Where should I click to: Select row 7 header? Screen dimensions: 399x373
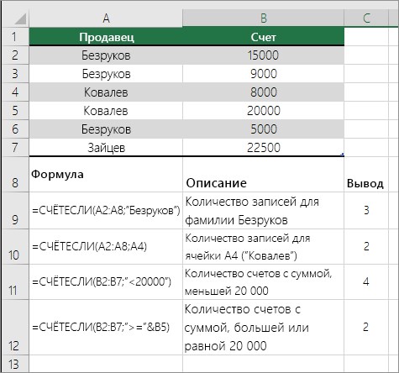click(x=14, y=148)
